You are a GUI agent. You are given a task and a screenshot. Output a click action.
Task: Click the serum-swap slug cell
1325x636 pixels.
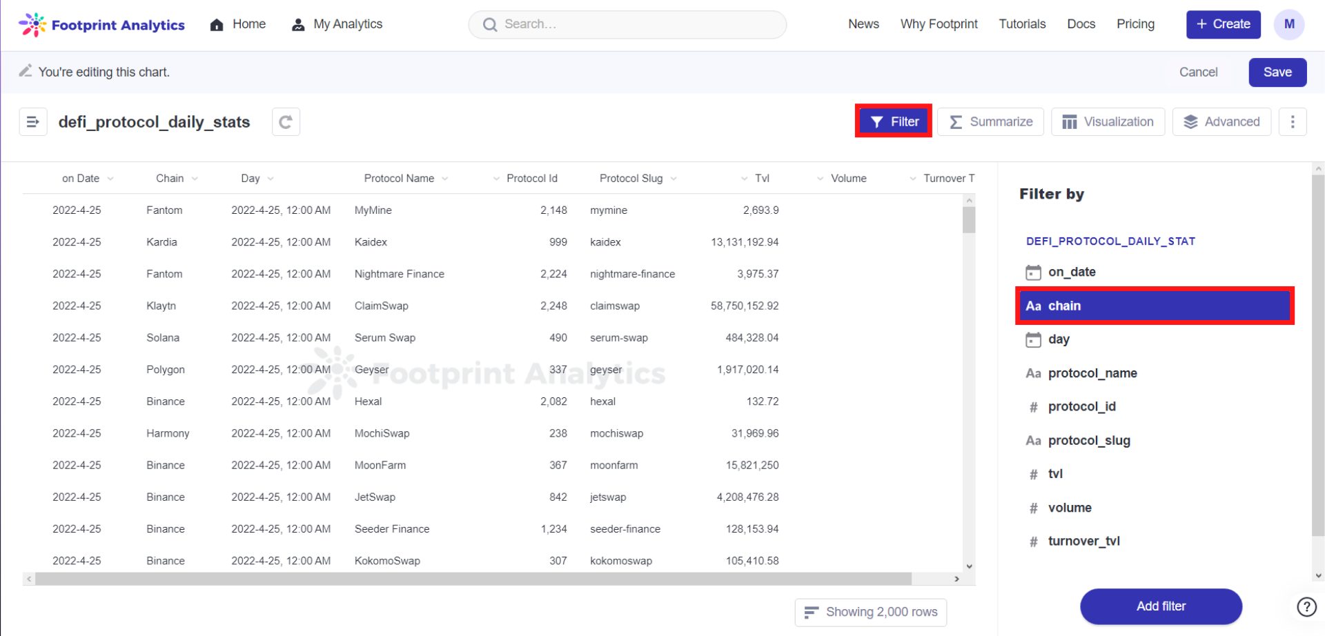point(619,338)
